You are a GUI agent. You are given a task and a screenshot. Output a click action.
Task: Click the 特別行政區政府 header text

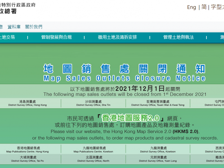[x=18, y=5]
